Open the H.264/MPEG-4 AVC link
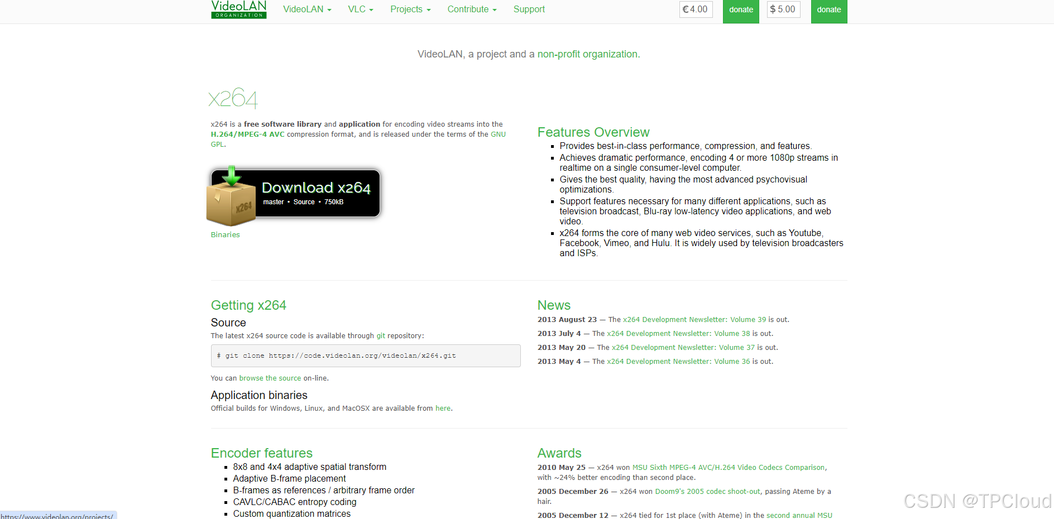 [x=247, y=134]
